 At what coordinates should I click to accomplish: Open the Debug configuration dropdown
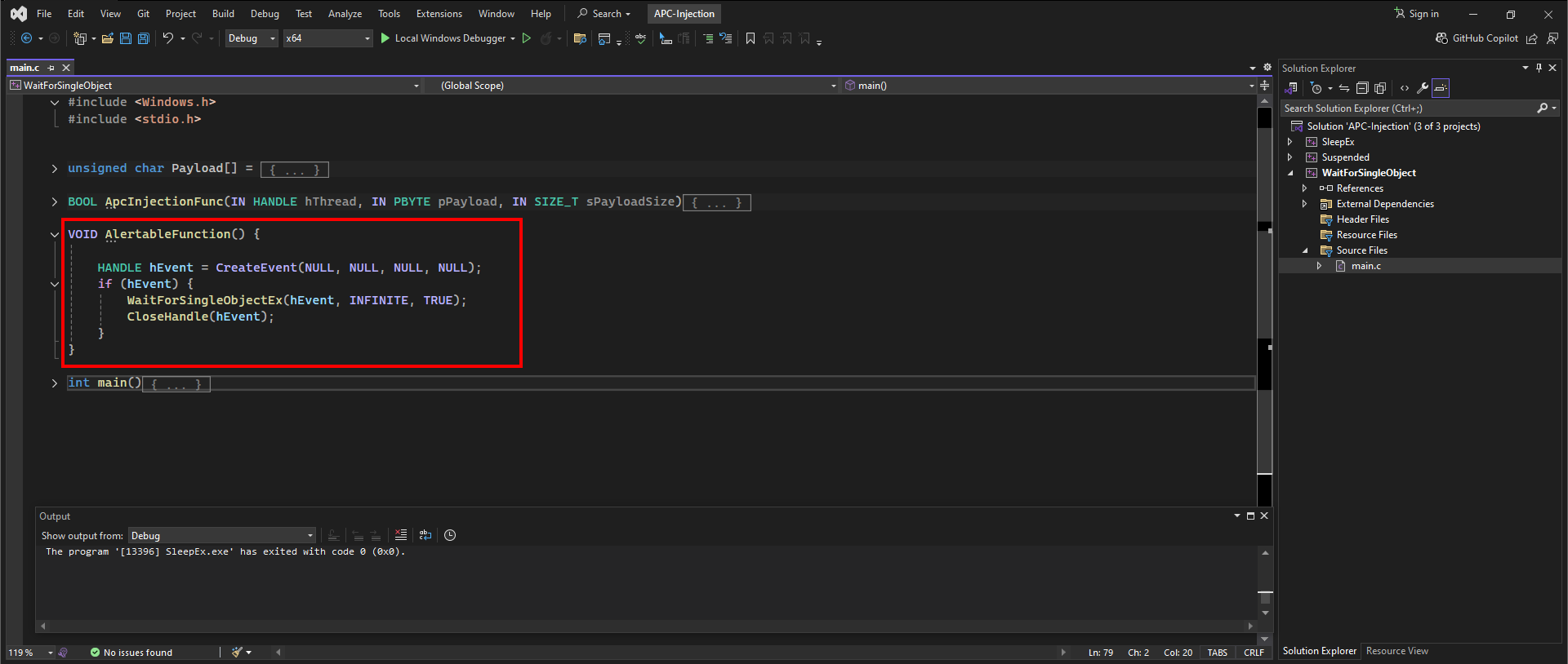(x=252, y=38)
